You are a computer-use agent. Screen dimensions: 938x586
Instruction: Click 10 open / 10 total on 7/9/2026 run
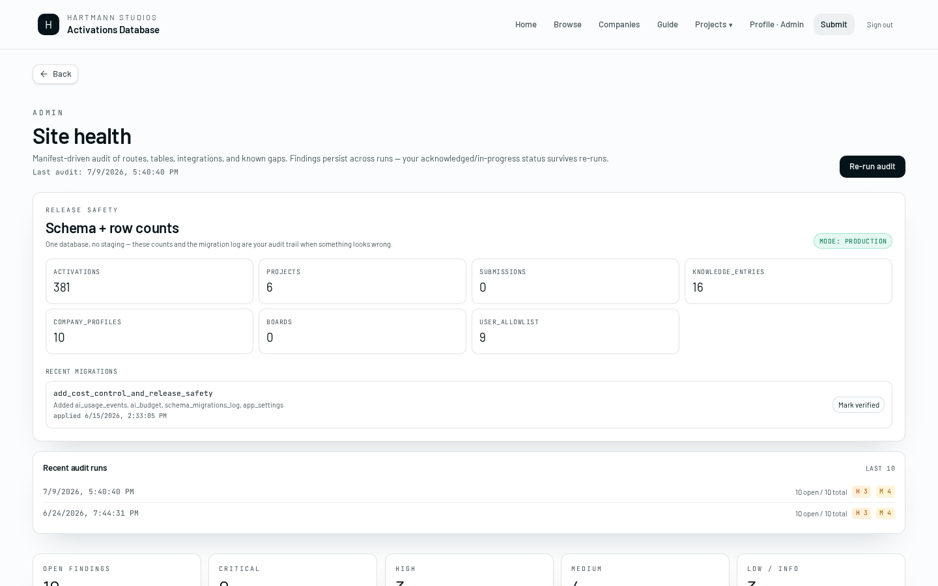pyautogui.click(x=821, y=492)
